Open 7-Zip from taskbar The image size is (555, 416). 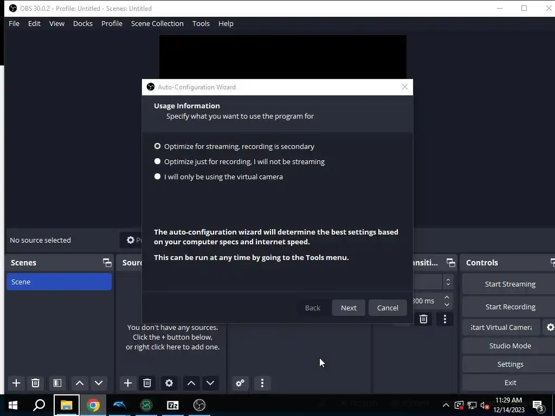click(173, 405)
